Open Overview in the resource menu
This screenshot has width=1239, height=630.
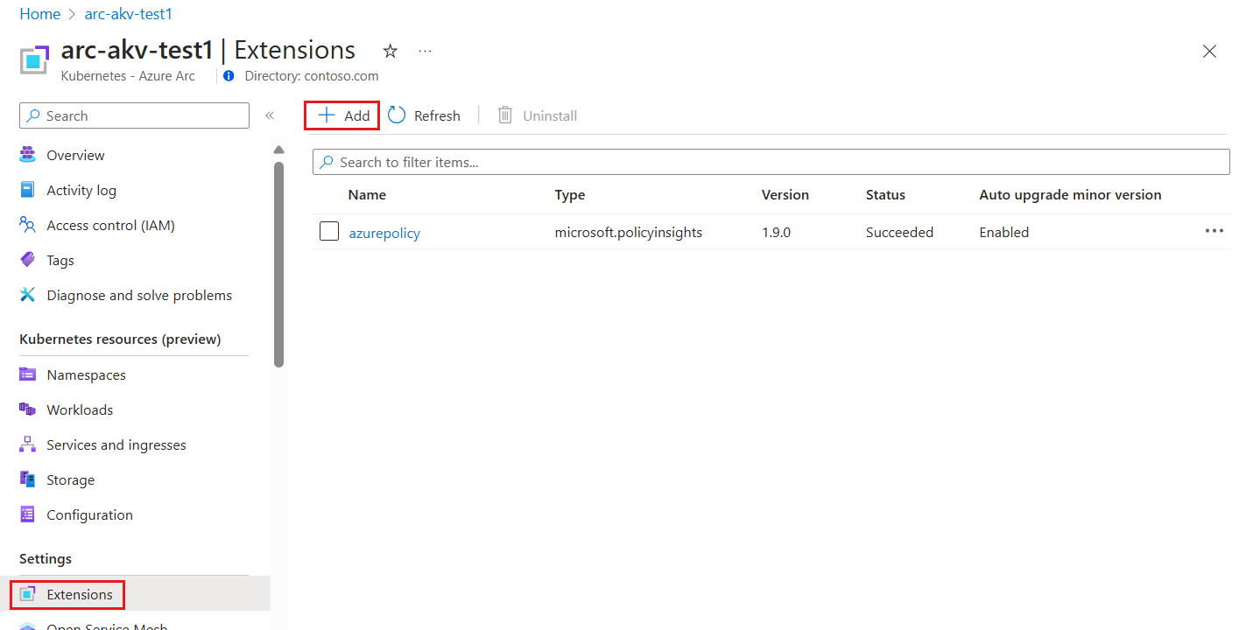[x=75, y=155]
